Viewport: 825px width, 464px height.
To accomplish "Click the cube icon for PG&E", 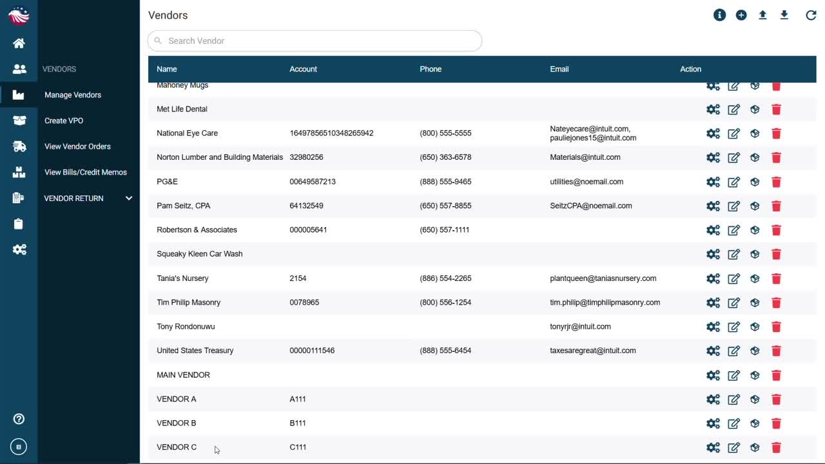I will 755,182.
